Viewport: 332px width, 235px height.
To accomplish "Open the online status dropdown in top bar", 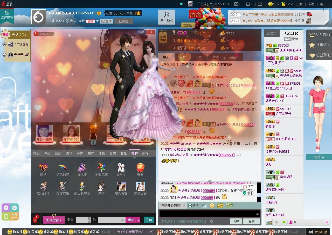I will tap(183, 4).
